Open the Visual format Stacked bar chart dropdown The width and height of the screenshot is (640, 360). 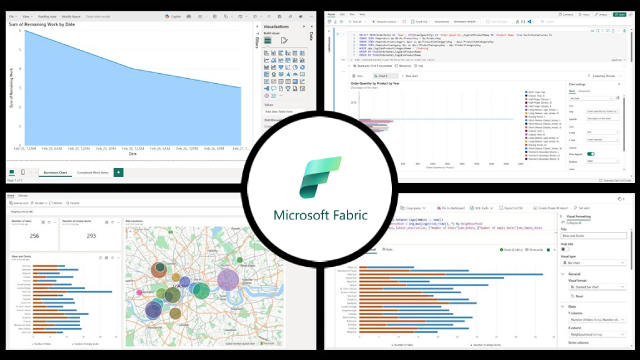(597, 287)
